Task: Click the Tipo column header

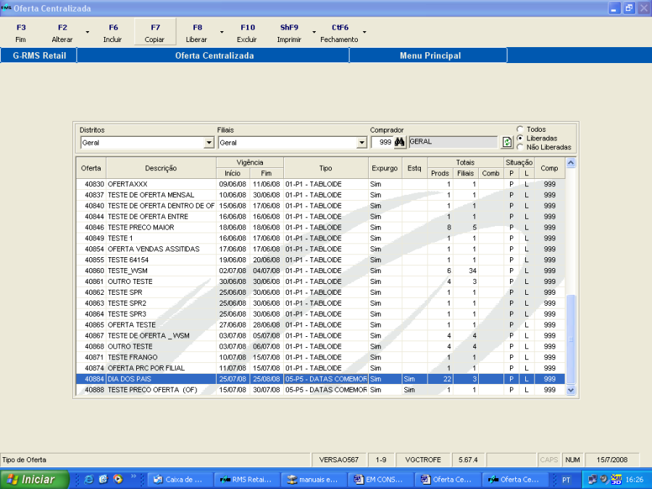Action: tap(325, 168)
